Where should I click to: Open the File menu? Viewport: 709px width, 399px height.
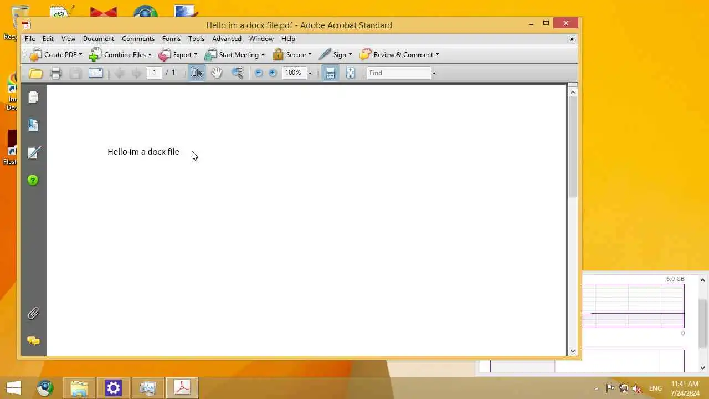pyautogui.click(x=30, y=39)
